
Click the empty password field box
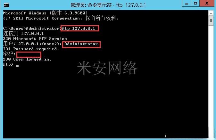point(29,54)
